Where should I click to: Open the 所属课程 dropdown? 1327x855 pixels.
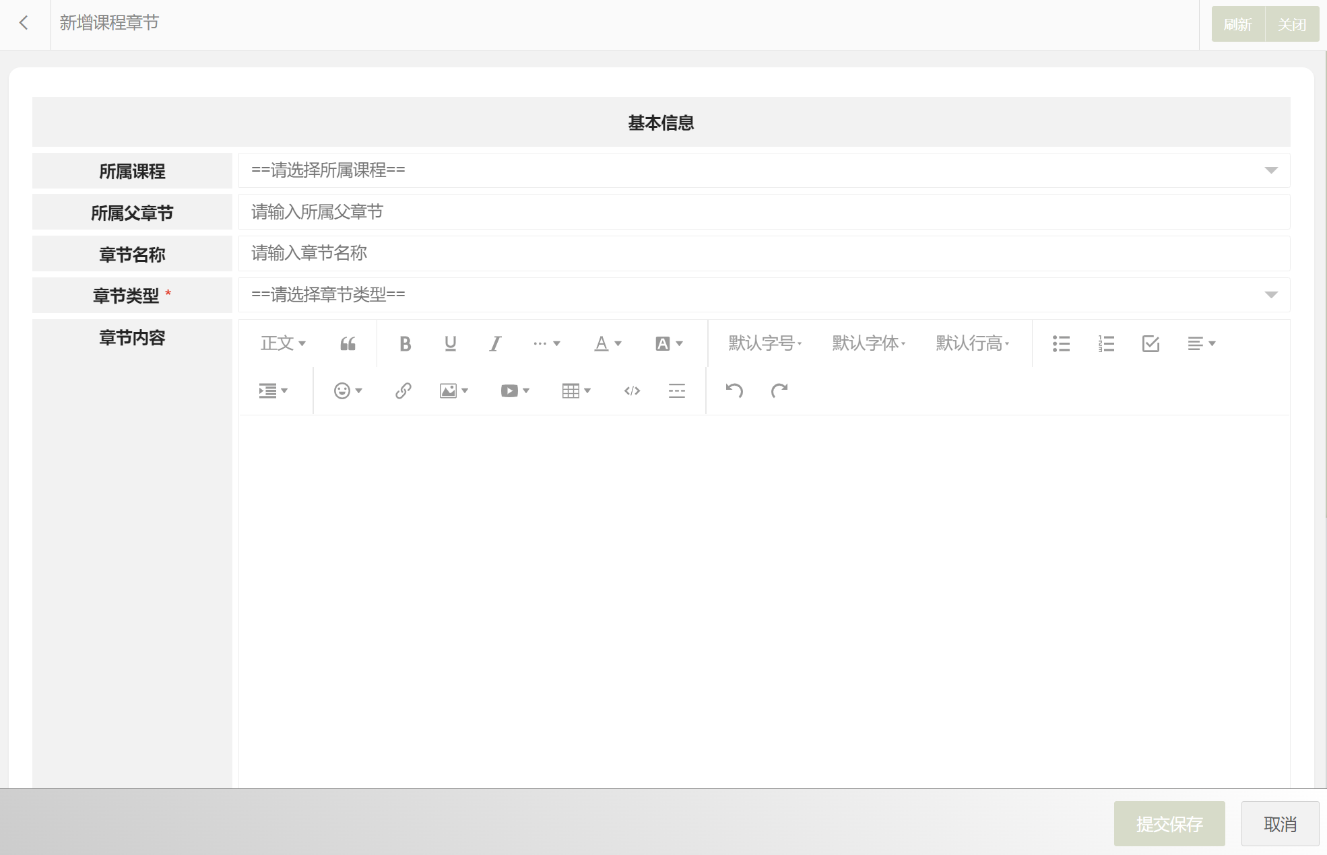pyautogui.click(x=764, y=170)
